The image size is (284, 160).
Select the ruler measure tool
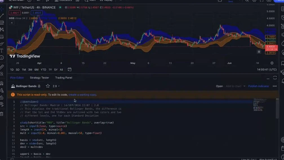[x=2, y=67]
